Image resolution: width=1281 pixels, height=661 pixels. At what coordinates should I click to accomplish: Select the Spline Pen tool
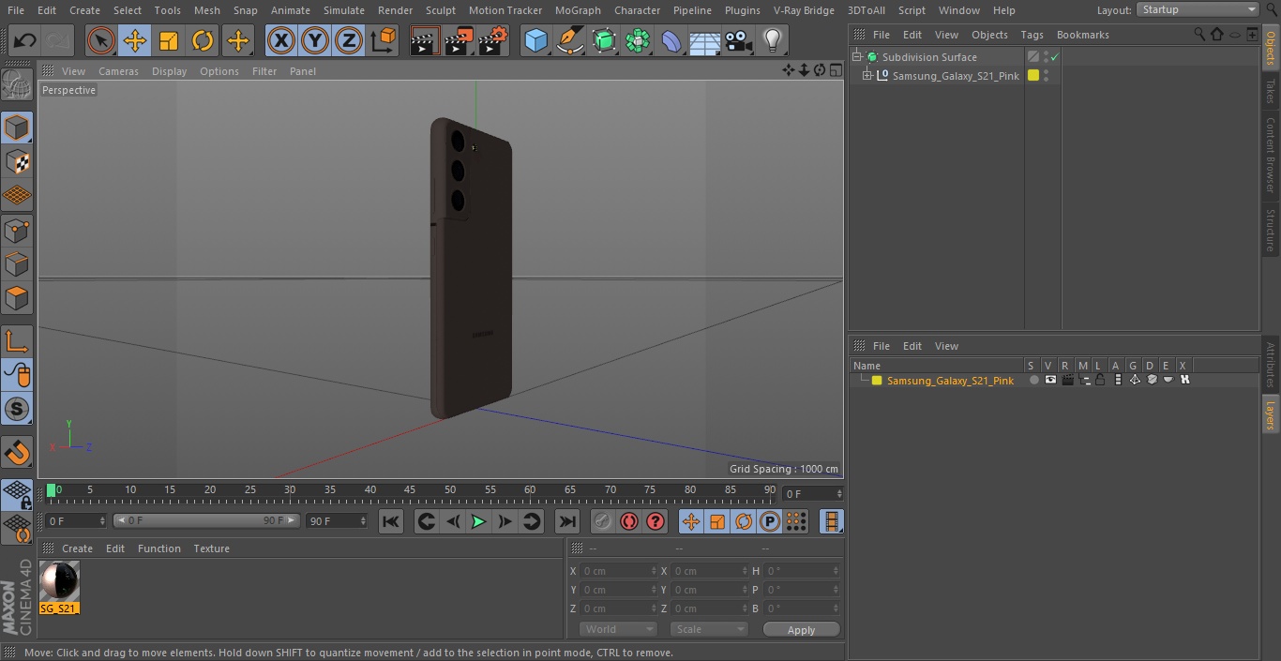pyautogui.click(x=569, y=41)
